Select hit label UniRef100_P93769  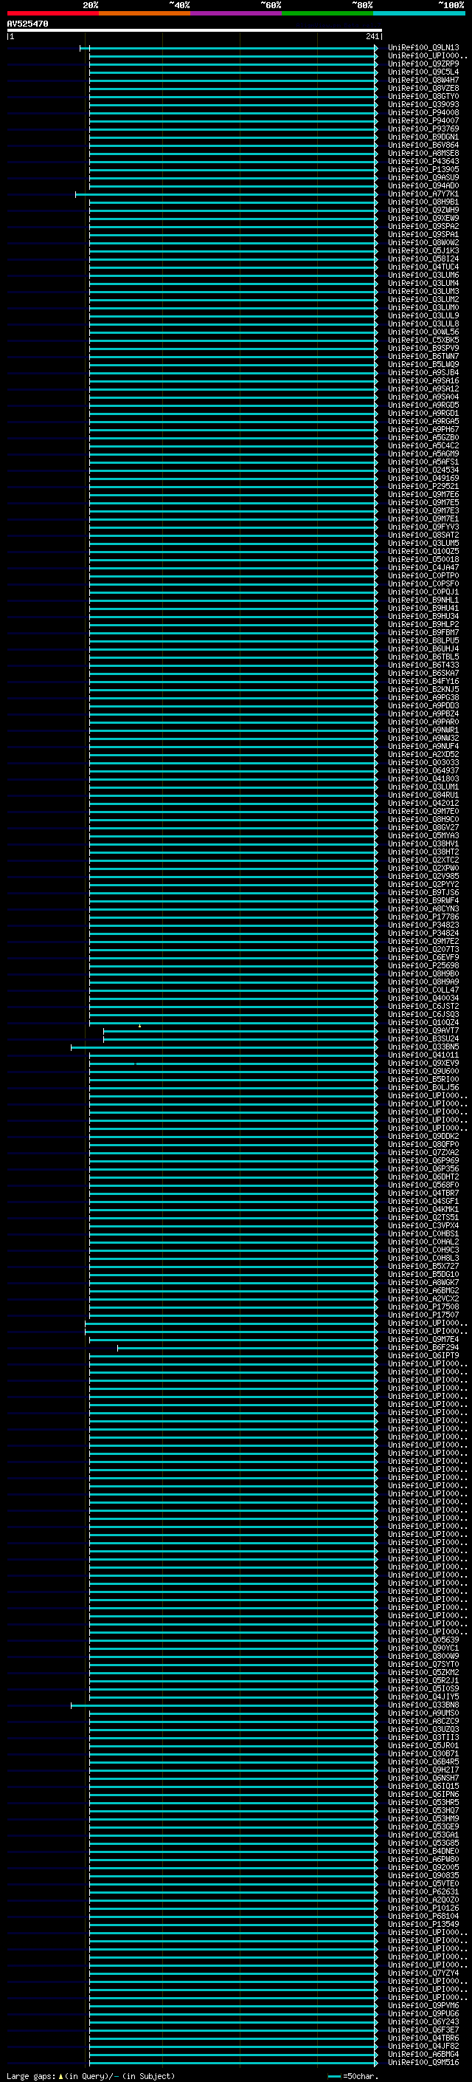tap(423, 129)
